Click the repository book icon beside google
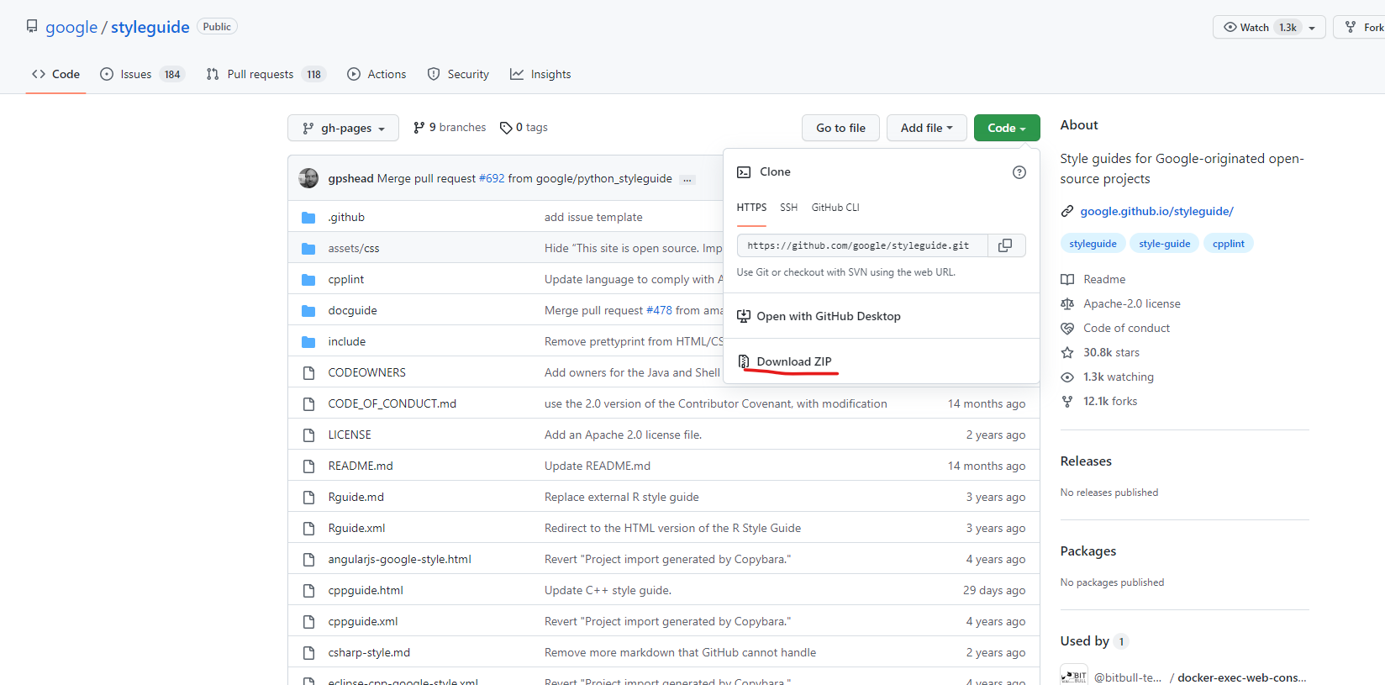 tap(32, 27)
